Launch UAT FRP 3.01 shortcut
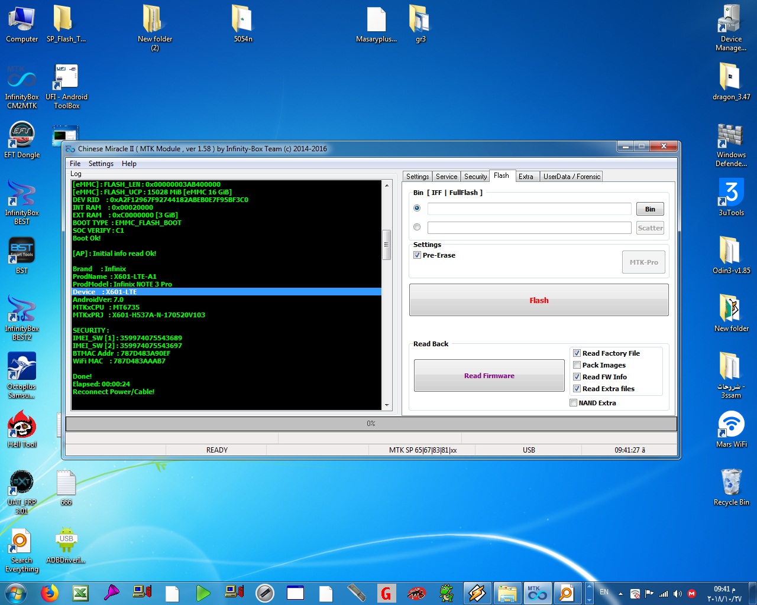The image size is (757, 605). click(x=22, y=492)
